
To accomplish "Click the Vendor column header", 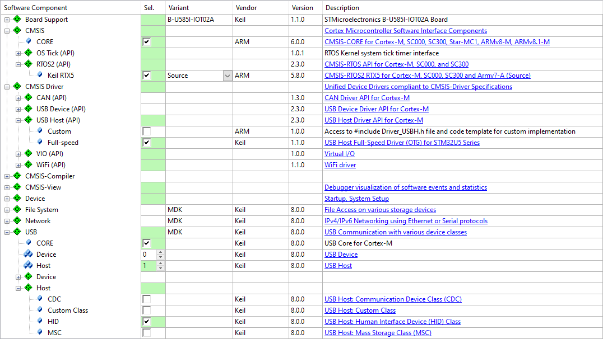I will click(247, 8).
